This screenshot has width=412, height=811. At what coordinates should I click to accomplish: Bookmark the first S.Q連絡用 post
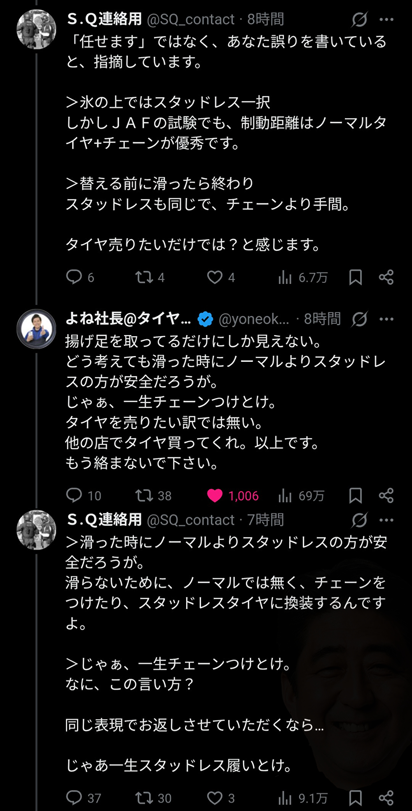pyautogui.click(x=355, y=277)
